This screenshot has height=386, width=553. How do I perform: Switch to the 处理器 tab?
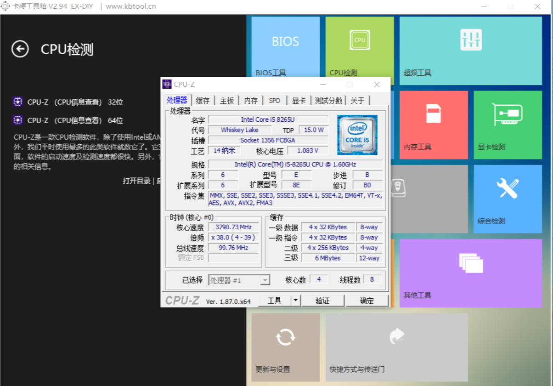click(x=177, y=100)
